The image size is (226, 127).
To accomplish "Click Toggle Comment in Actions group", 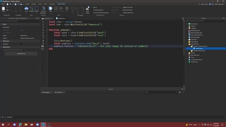I will 128,7.
